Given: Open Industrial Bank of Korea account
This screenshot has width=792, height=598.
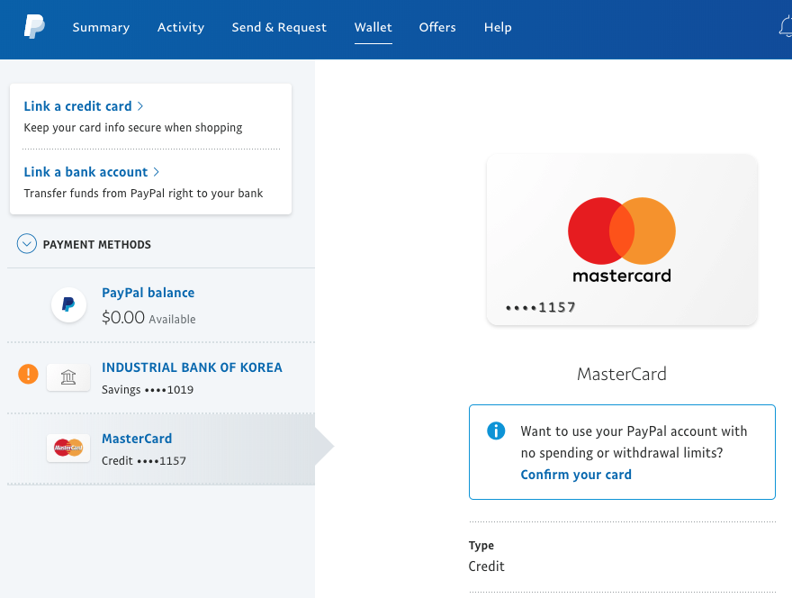Looking at the screenshot, I should 192,367.
